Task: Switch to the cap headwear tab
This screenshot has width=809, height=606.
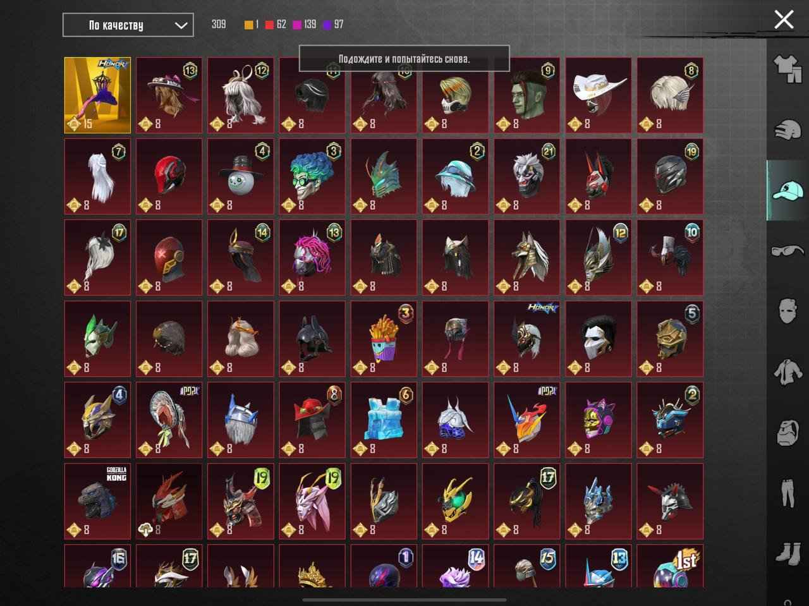Action: coord(788,190)
